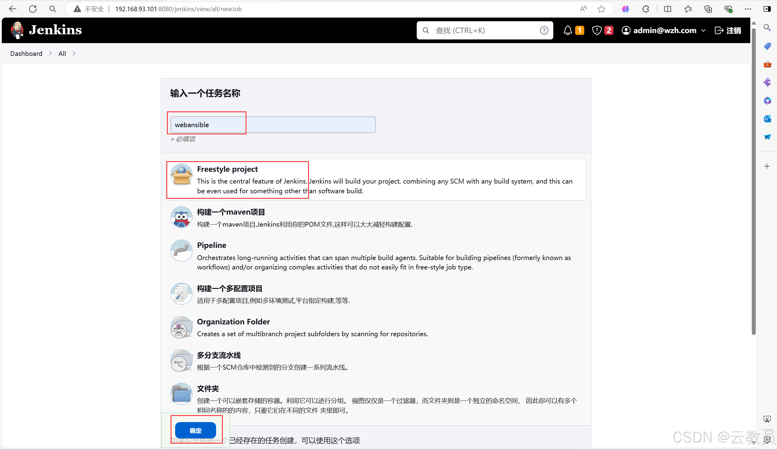Image resolution: width=777 pixels, height=450 pixels.
Task: Add page to favorites with star icon
Action: (x=601, y=9)
